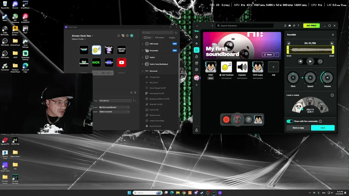Click the soundboard Share button
This screenshot has width=349, height=196.
click(268, 55)
